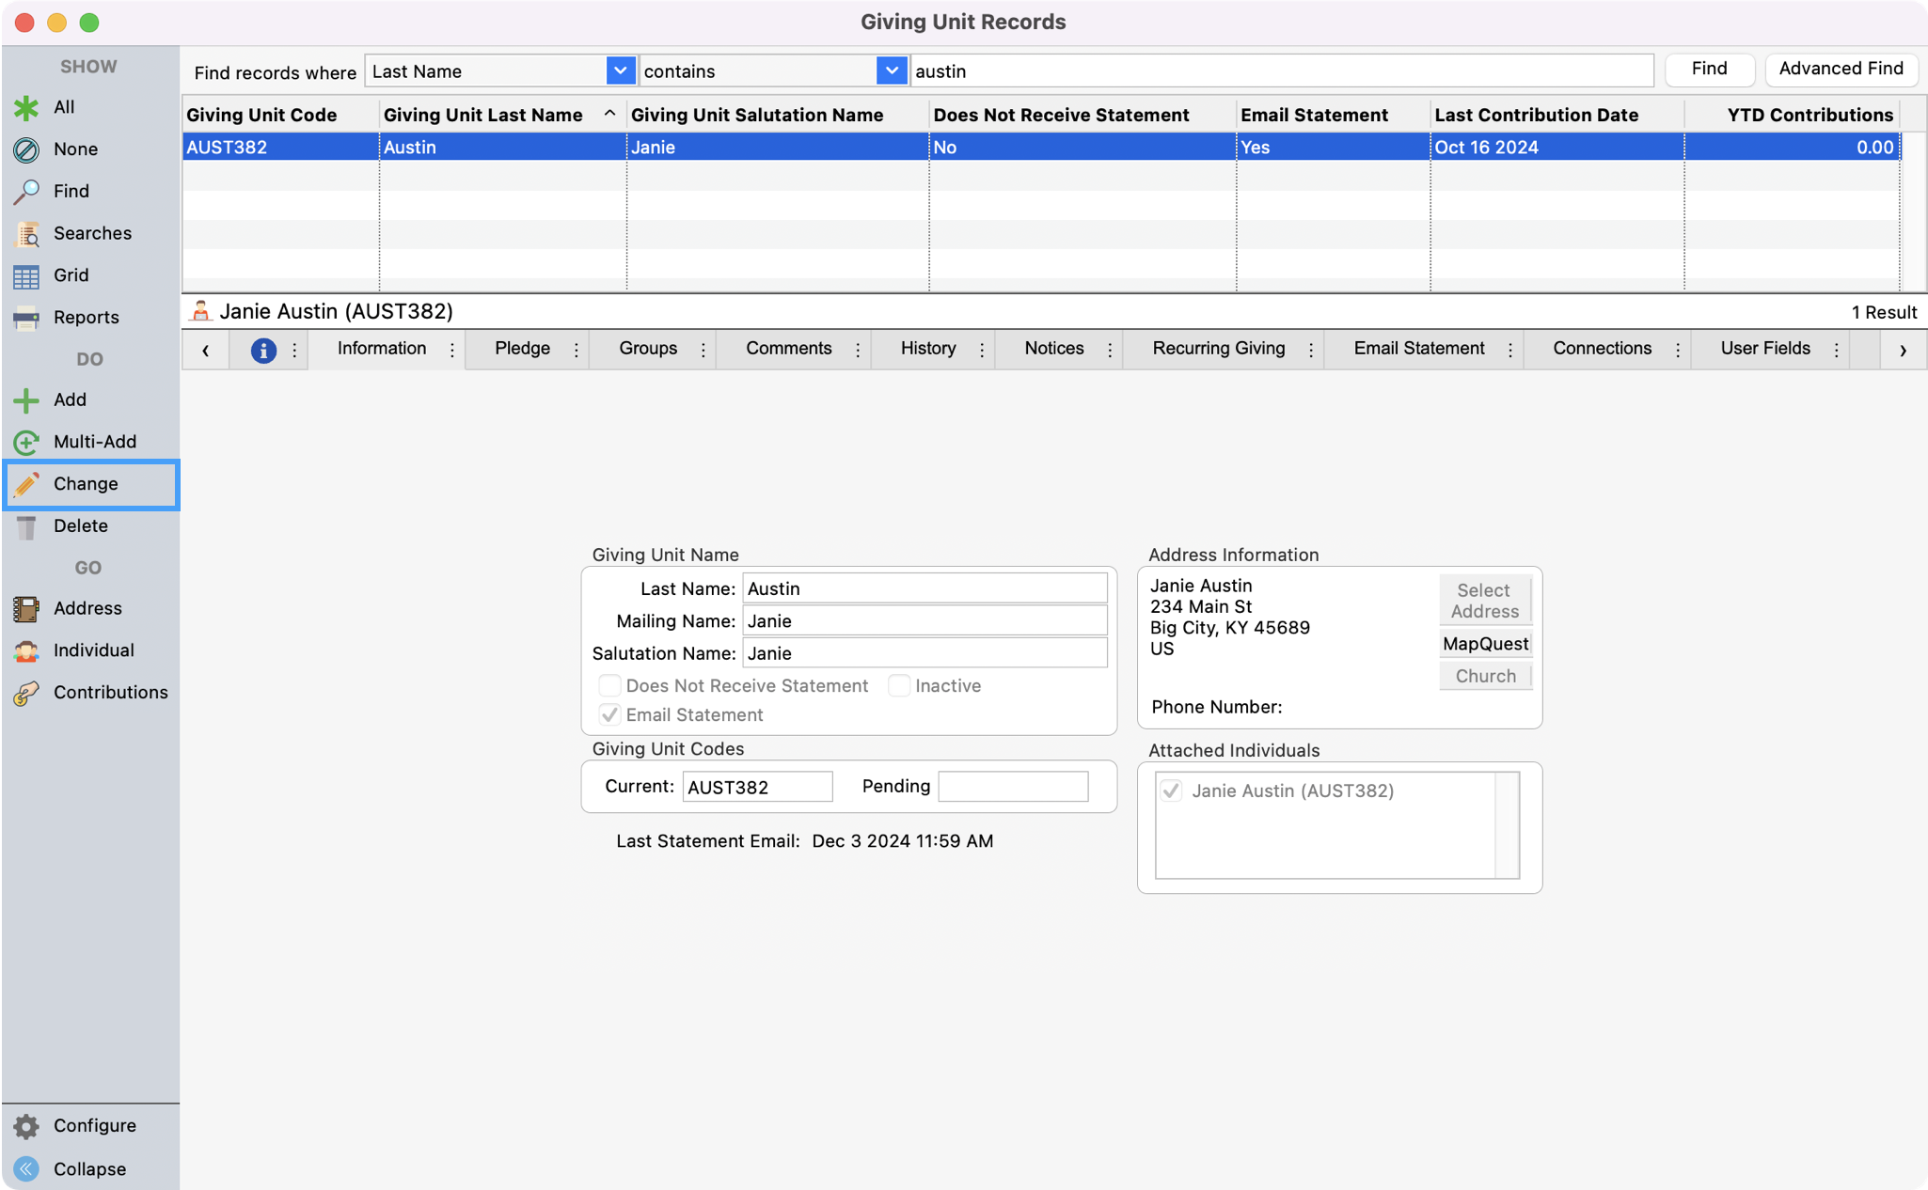
Task: Click the Delete trash icon
Action: click(25, 525)
